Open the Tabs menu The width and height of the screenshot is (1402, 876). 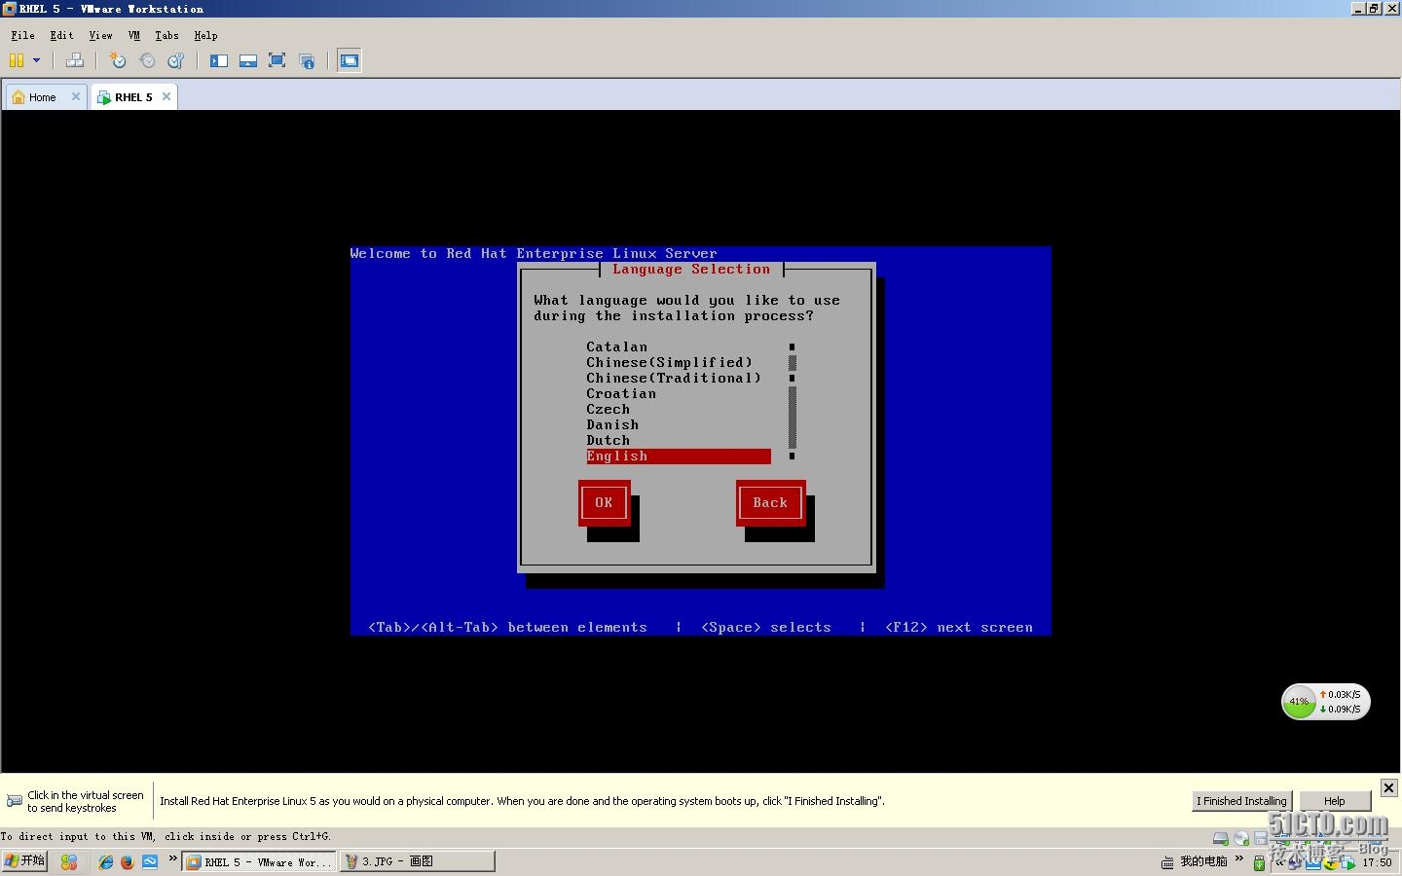click(x=166, y=35)
